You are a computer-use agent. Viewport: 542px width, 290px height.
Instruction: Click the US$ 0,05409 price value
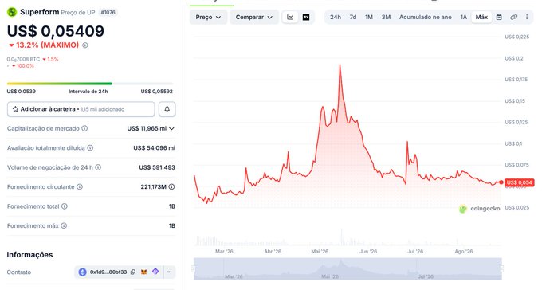pos(56,31)
